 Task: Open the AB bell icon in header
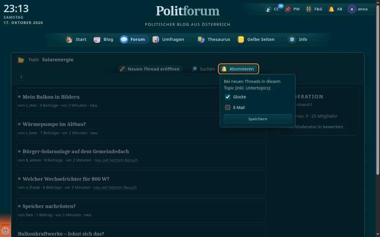331,9
